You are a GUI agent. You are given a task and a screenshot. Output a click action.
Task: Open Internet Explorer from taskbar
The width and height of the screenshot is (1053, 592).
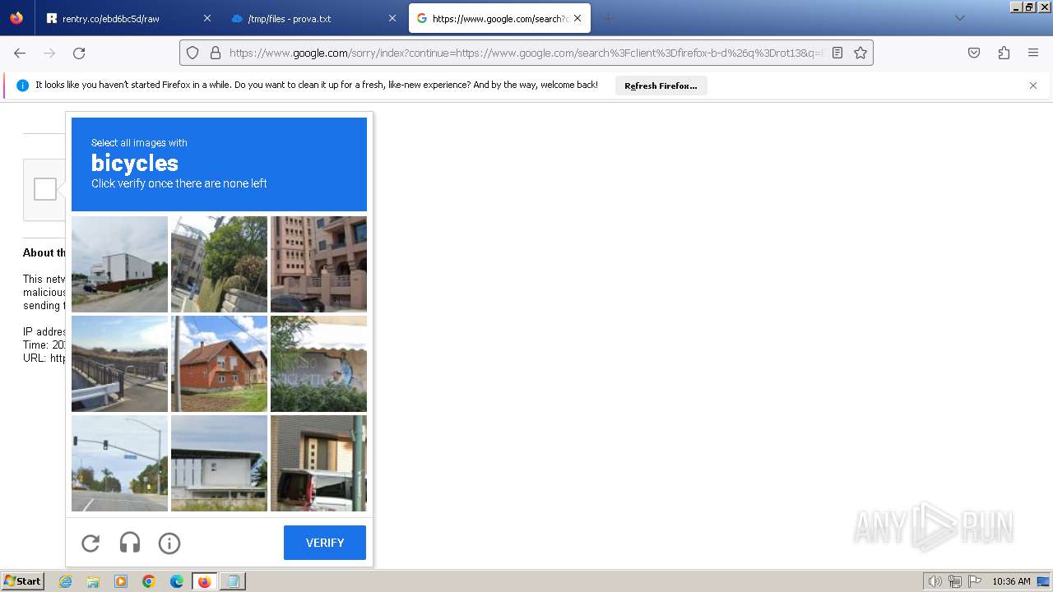pyautogui.click(x=66, y=581)
